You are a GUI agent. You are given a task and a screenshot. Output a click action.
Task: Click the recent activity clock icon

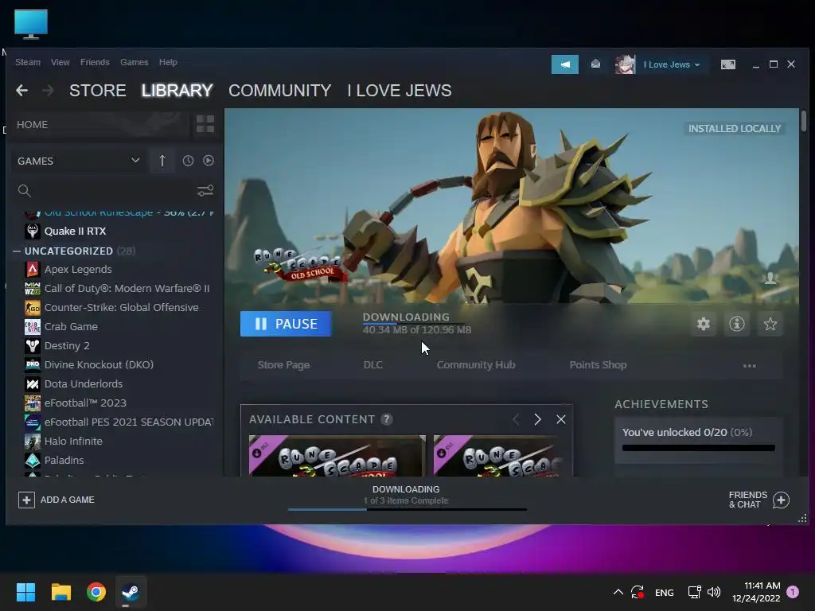[x=188, y=161]
